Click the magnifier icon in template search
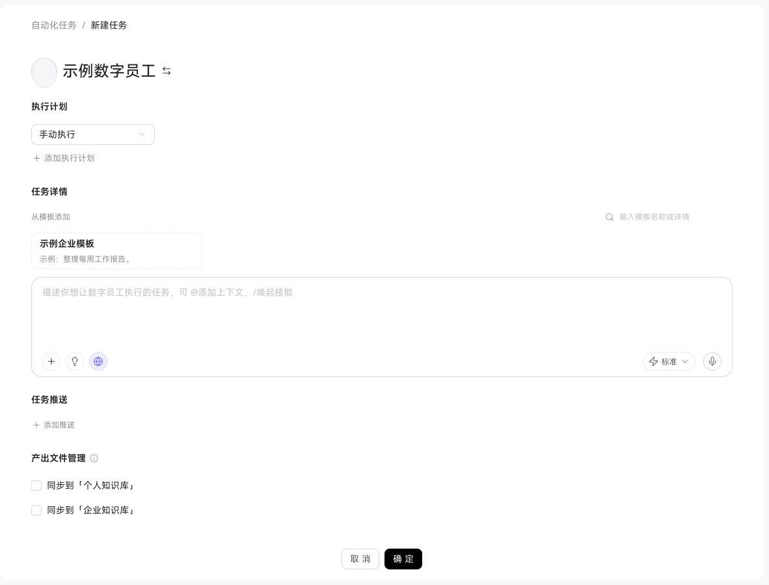769x585 pixels. tap(609, 217)
